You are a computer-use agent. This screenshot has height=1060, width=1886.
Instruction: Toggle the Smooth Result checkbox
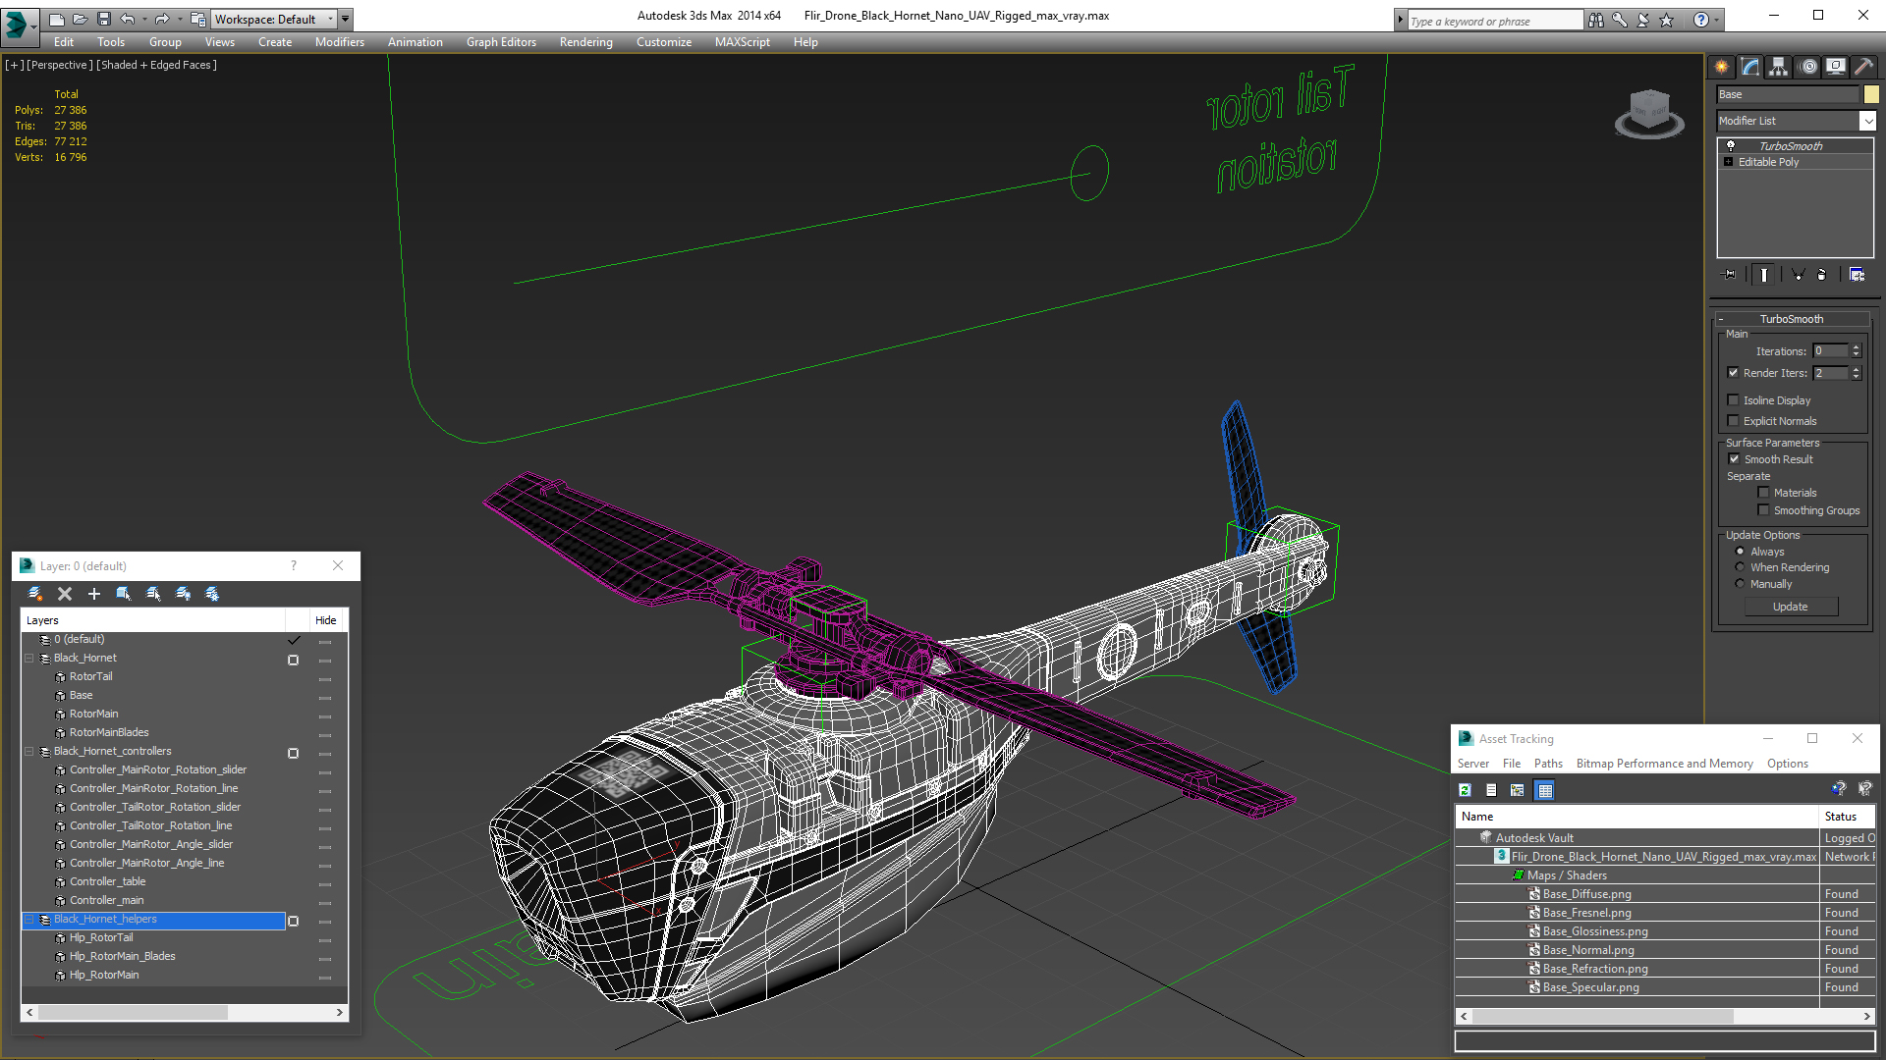(1735, 459)
